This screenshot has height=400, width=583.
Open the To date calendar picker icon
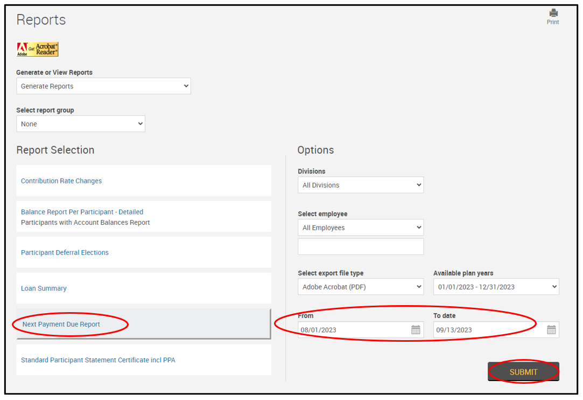(551, 330)
